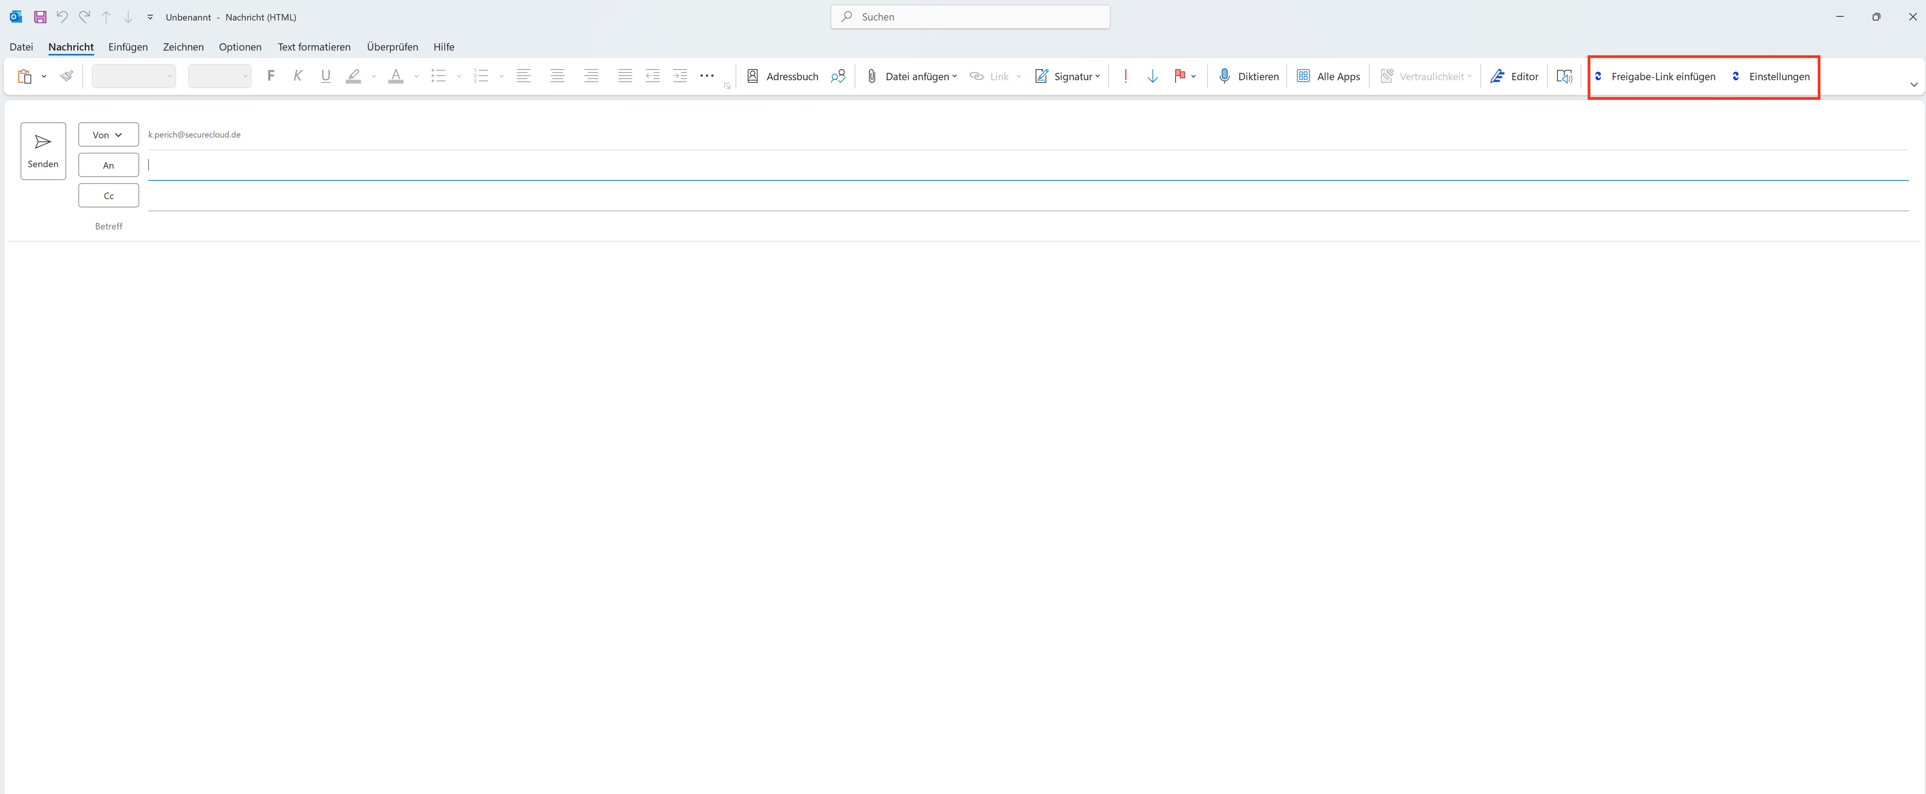1926x794 pixels.
Task: Toggle bold (F) formatting
Action: [x=271, y=76]
